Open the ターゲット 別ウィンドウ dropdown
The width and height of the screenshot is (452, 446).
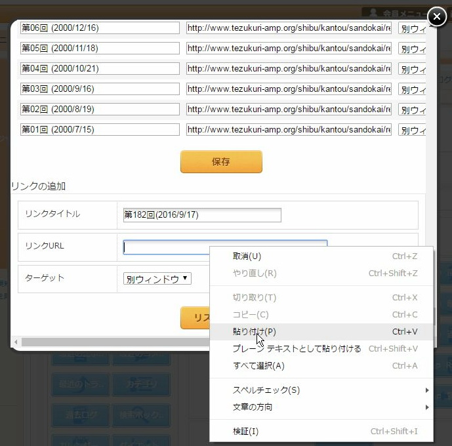(x=157, y=279)
